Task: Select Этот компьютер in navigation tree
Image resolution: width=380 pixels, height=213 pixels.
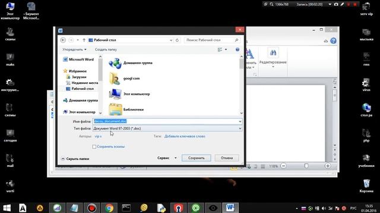Action: pos(79,112)
